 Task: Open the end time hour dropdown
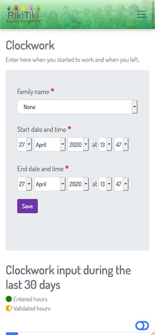point(105,184)
